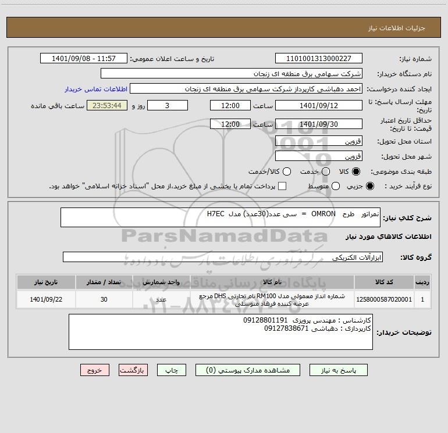Click the مشاهده مدارک پیوستی (0) button
Screen dimensions: 448x433
coord(248,370)
